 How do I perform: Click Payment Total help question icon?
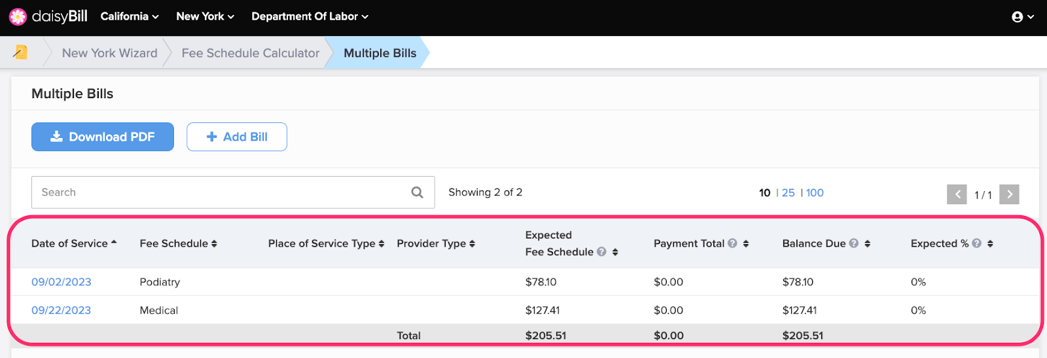732,243
